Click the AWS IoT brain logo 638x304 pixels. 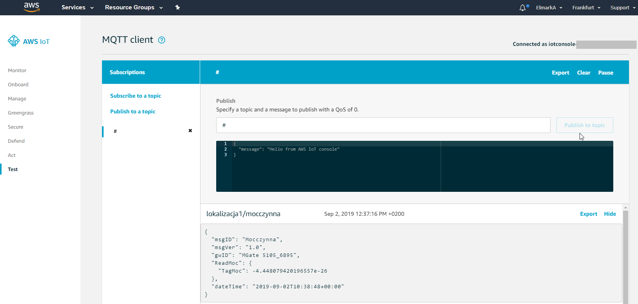(x=14, y=41)
